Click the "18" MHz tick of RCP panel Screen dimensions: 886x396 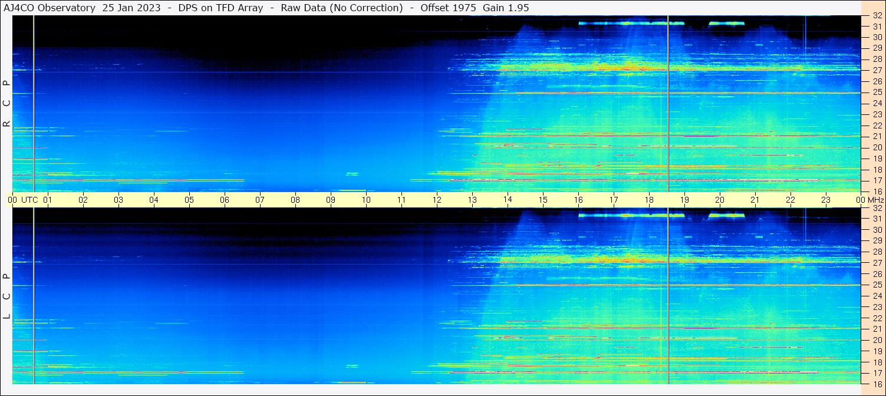pyautogui.click(x=877, y=170)
